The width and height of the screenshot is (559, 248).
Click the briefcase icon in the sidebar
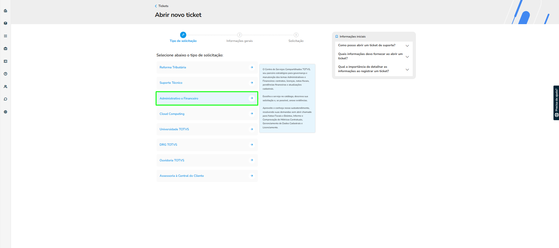[x=6, y=49]
